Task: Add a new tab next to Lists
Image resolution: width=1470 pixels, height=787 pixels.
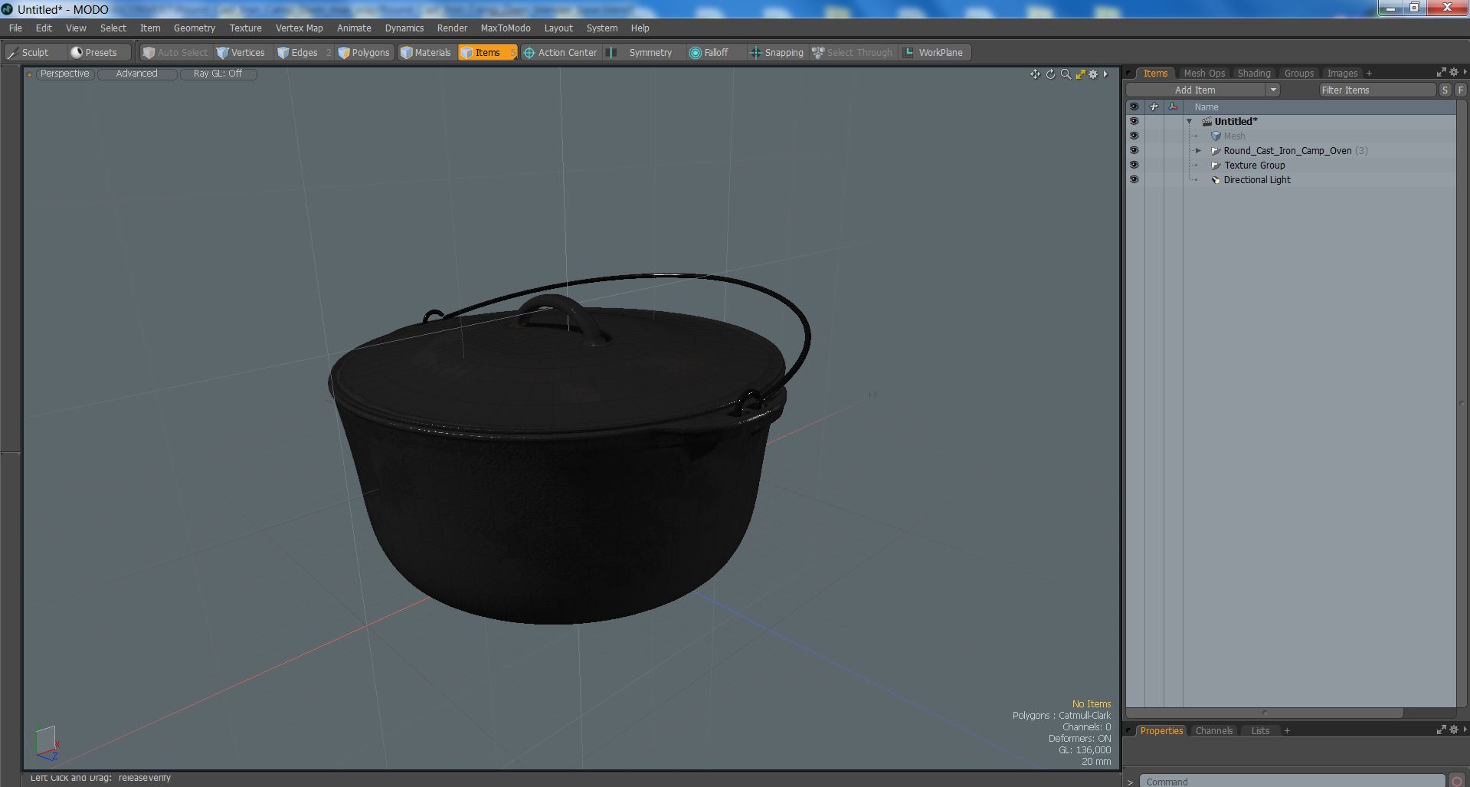Action: tap(1287, 730)
